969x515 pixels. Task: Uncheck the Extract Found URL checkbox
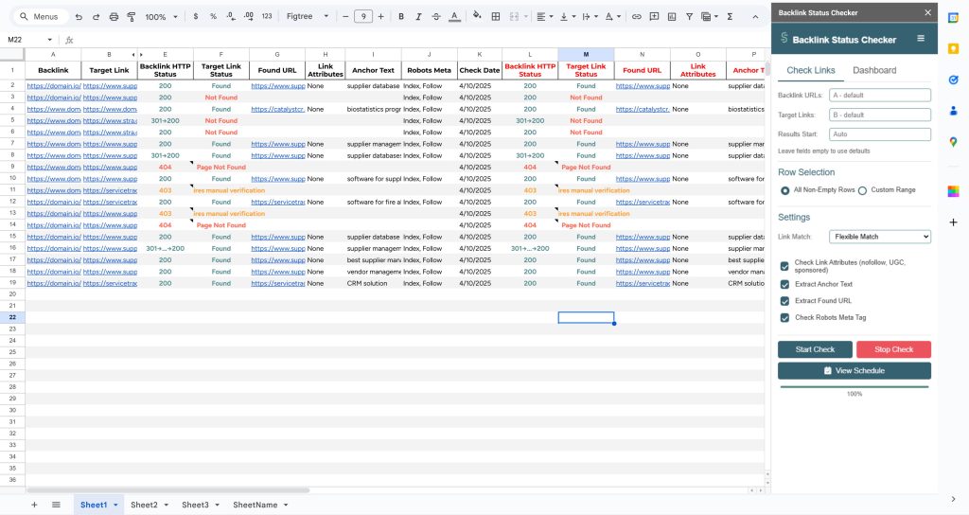pos(784,301)
